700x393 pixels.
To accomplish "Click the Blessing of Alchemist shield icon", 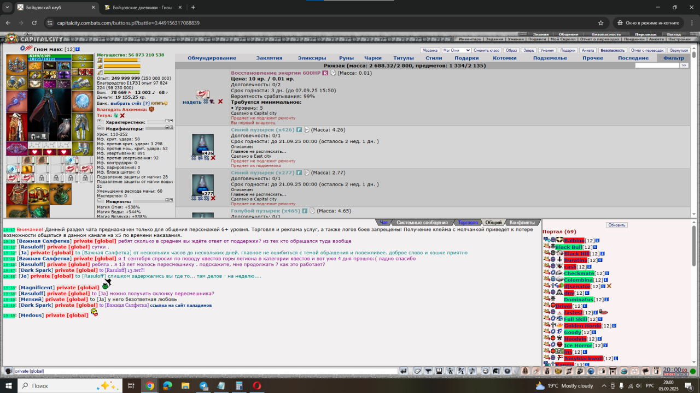I will pos(151,109).
